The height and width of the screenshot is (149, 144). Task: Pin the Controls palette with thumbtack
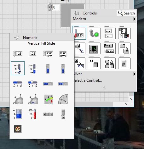(x=76, y=13)
